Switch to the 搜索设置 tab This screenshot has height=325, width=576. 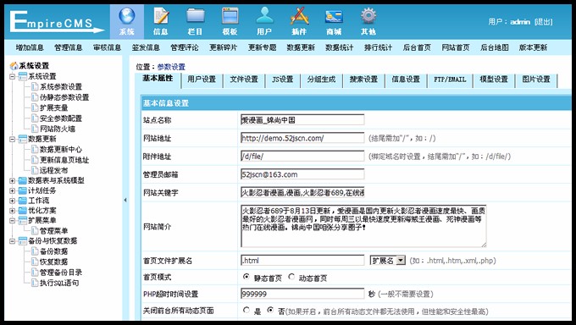pyautogui.click(x=363, y=80)
